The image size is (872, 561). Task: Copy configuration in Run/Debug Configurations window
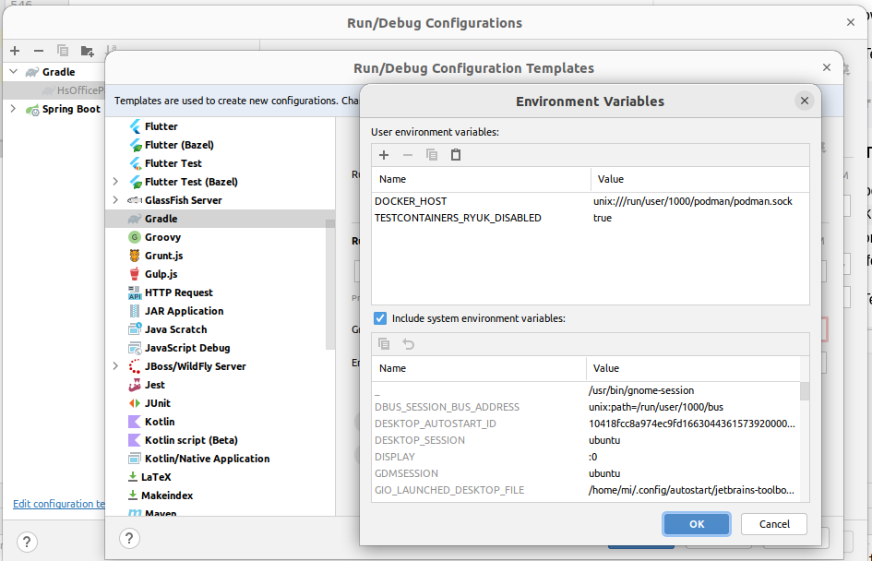click(63, 51)
